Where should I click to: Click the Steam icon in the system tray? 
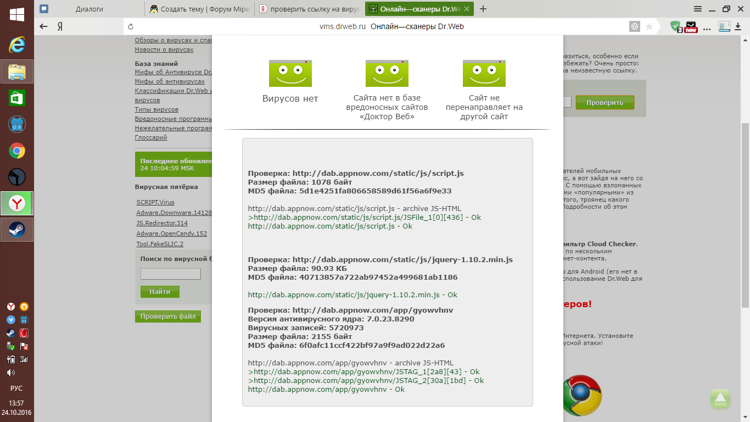pos(10,333)
